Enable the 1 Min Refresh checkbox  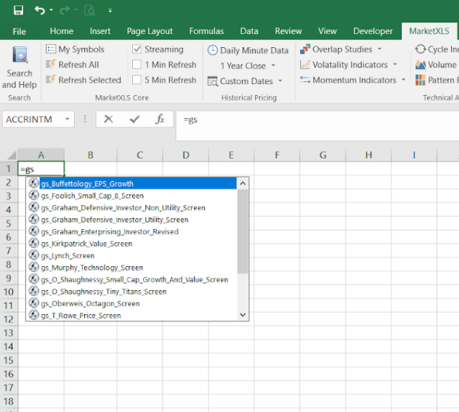(137, 65)
